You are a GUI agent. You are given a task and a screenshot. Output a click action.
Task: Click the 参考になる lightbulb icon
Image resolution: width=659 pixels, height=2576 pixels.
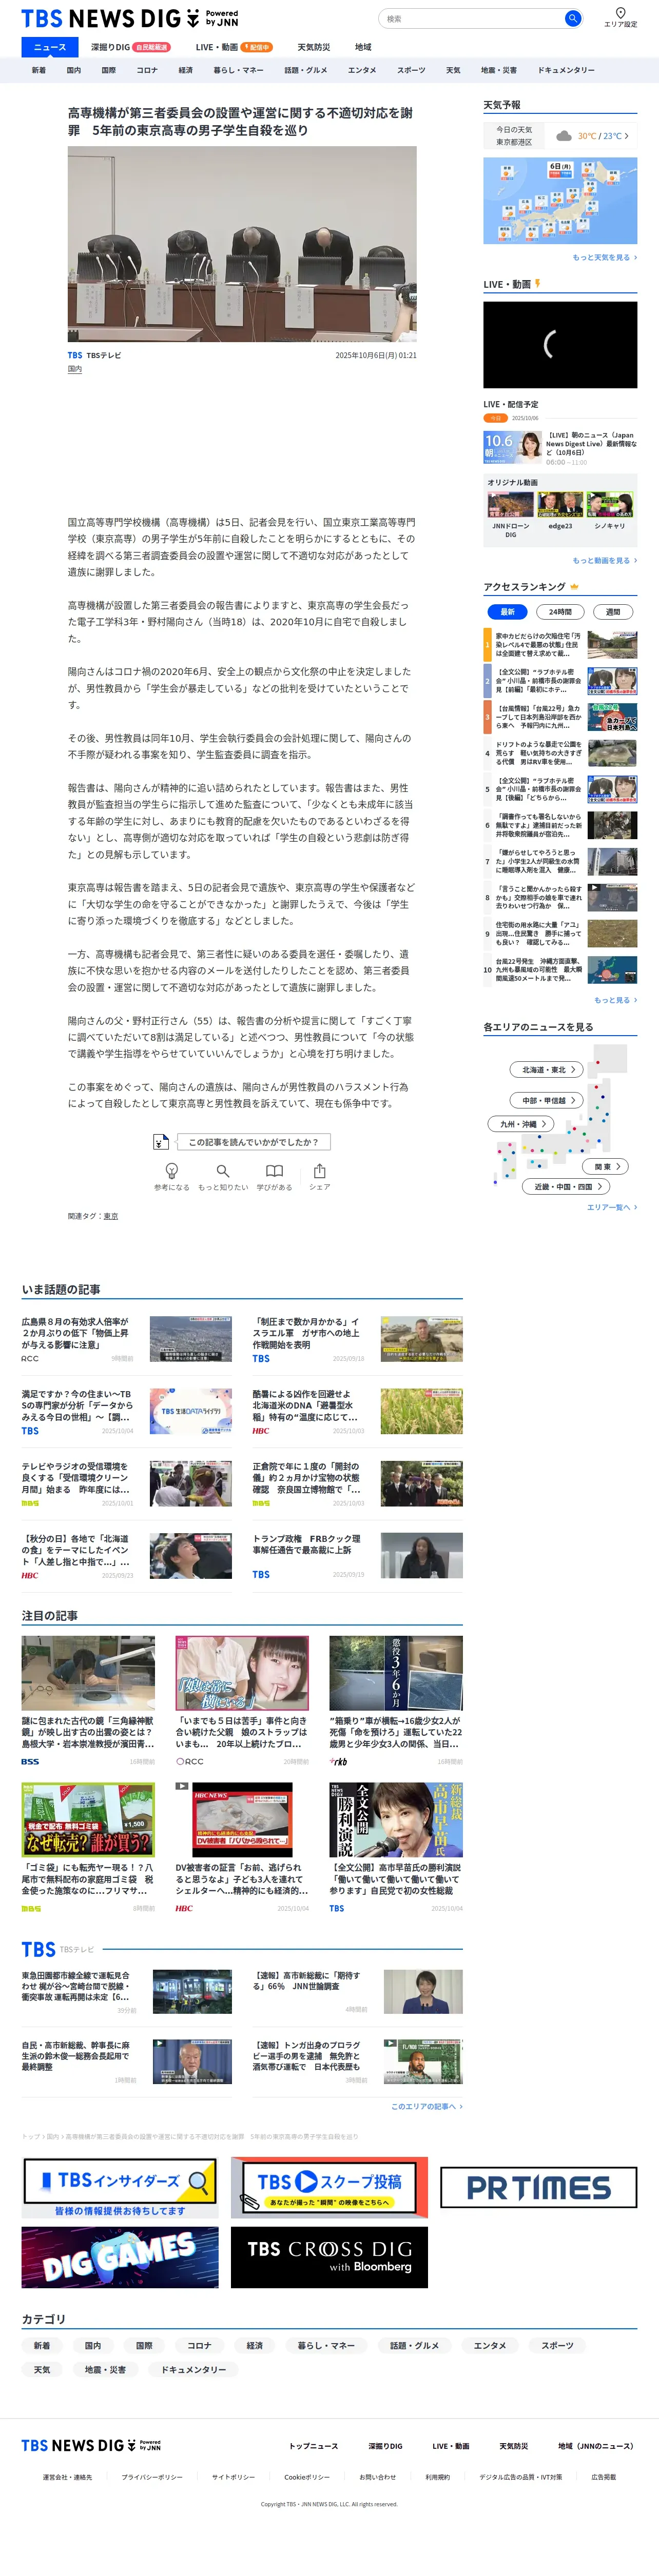click(x=171, y=1170)
